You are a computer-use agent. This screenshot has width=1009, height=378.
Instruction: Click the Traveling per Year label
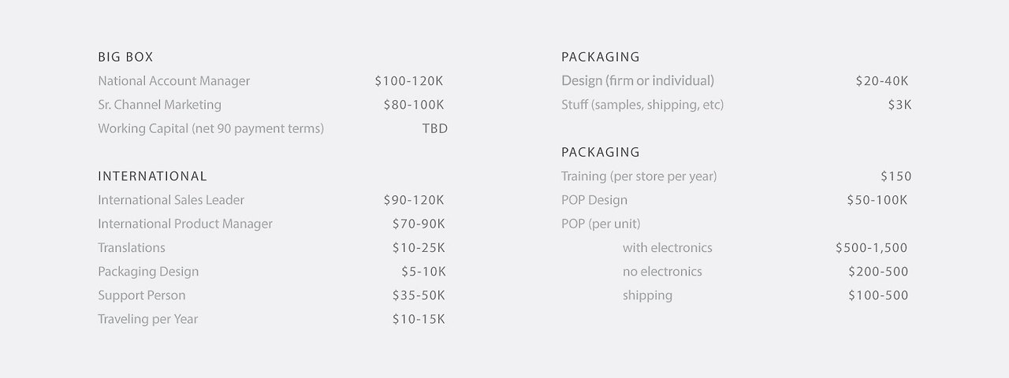148,319
